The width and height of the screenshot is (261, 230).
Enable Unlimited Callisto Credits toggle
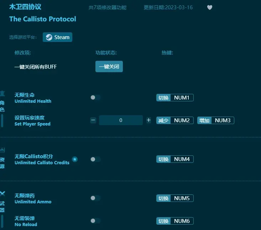[95, 159]
